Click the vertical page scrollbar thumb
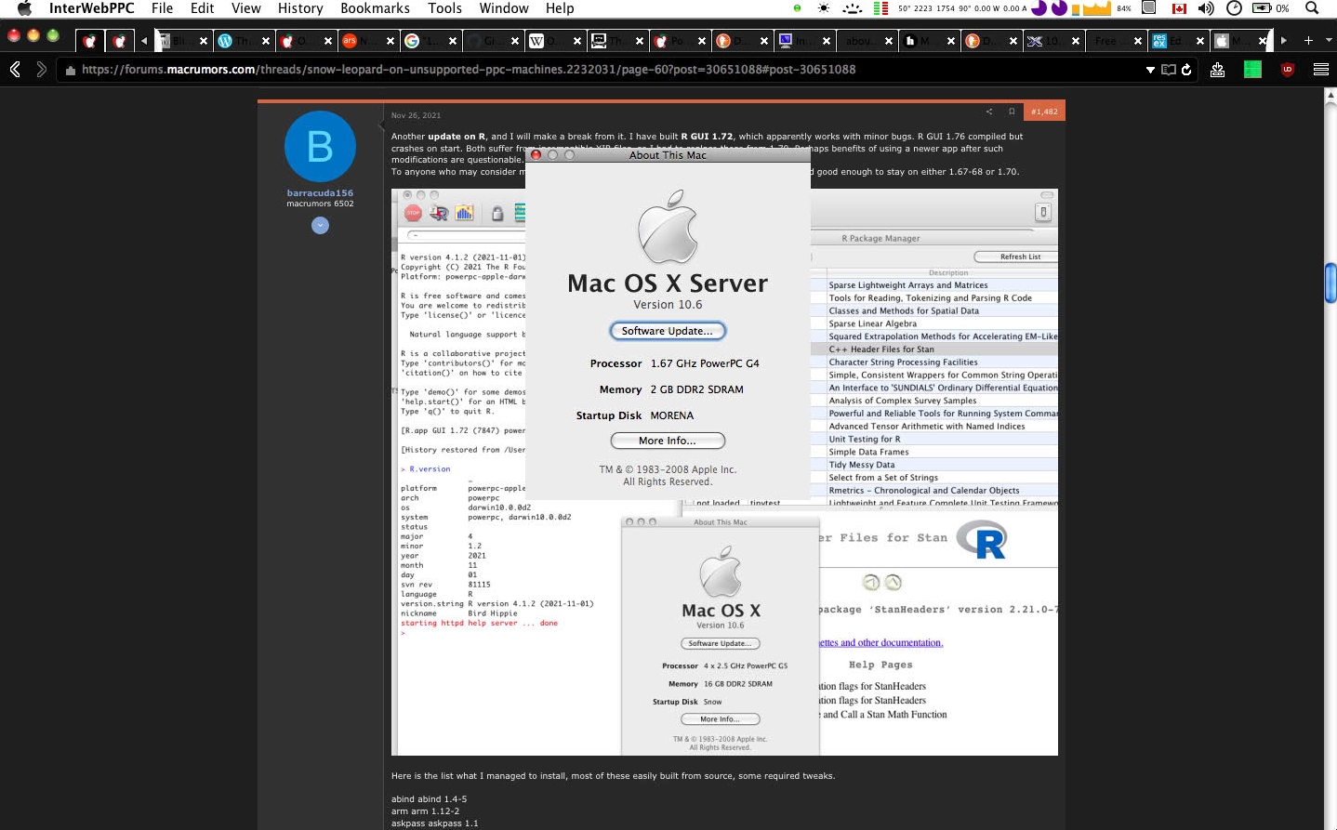Viewport: 1337px width, 830px height. [1330, 283]
